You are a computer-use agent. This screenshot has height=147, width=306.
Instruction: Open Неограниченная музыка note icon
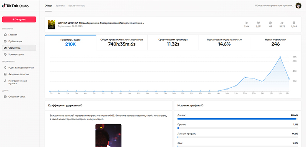tap(5, 81)
